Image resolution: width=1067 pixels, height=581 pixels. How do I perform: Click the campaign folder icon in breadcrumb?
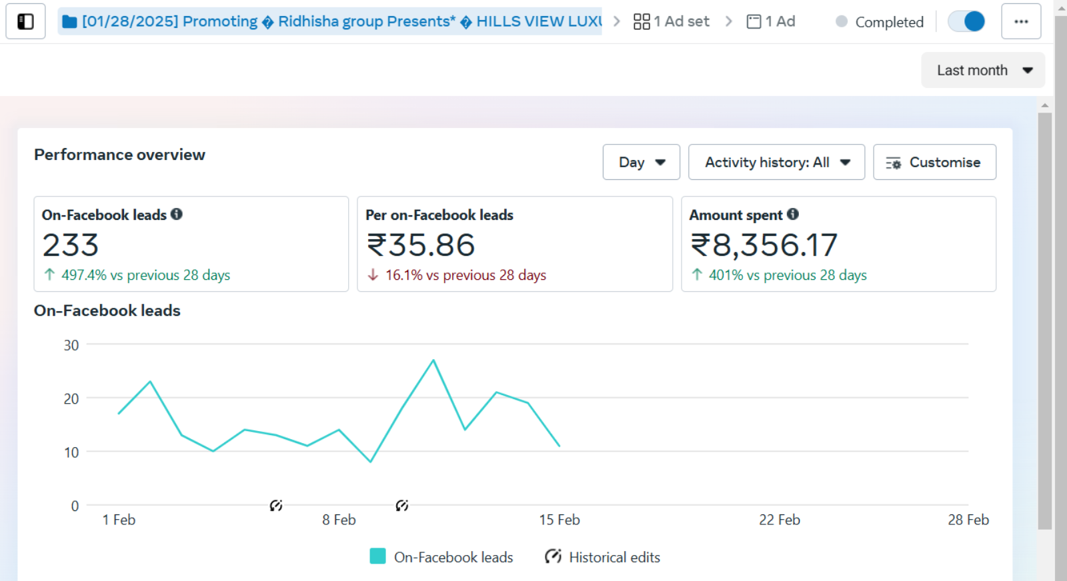[69, 22]
